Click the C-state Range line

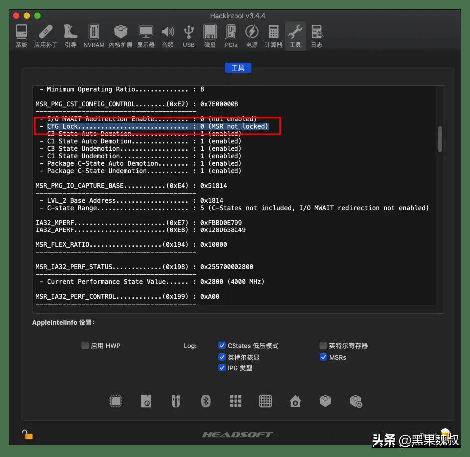click(x=234, y=208)
